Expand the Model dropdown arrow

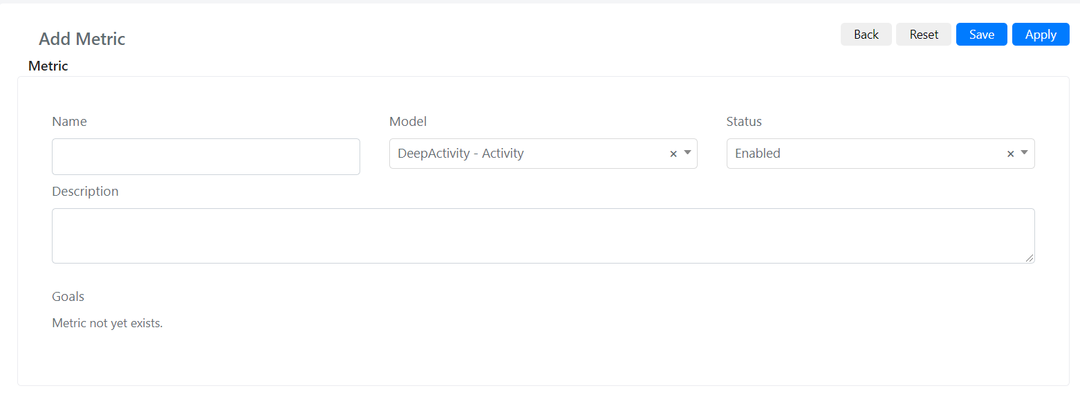click(687, 153)
